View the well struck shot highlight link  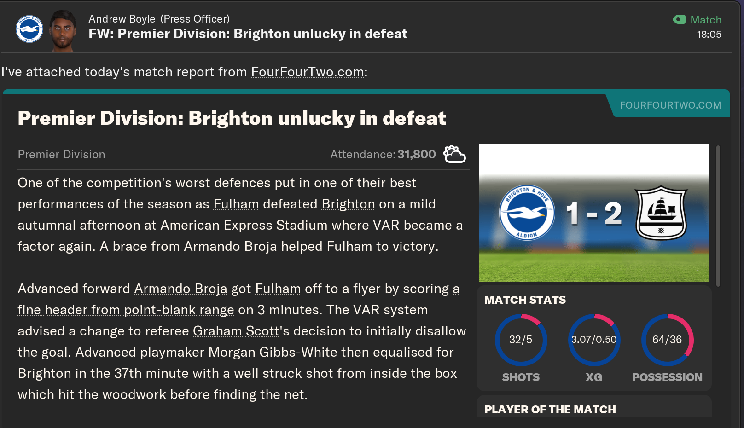click(x=237, y=384)
